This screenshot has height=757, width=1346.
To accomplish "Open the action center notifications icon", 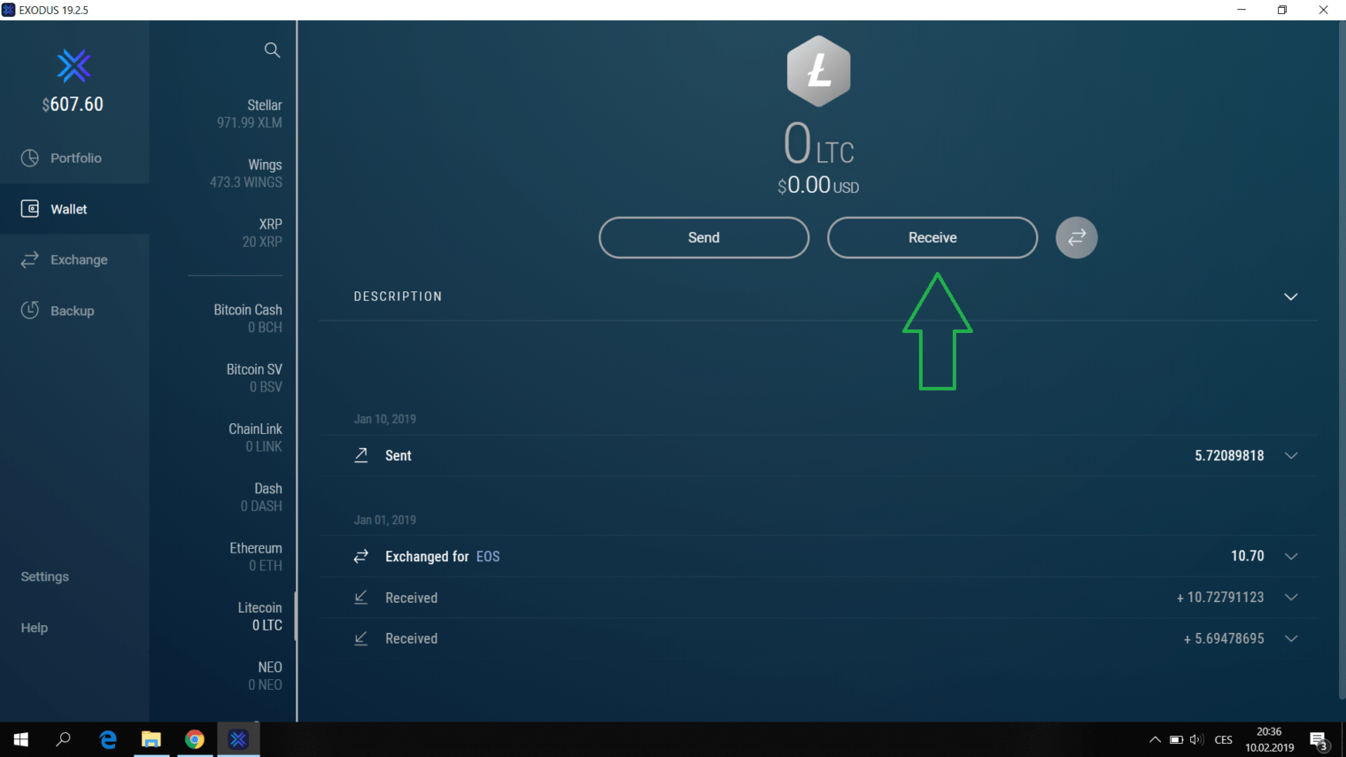I will [1319, 740].
